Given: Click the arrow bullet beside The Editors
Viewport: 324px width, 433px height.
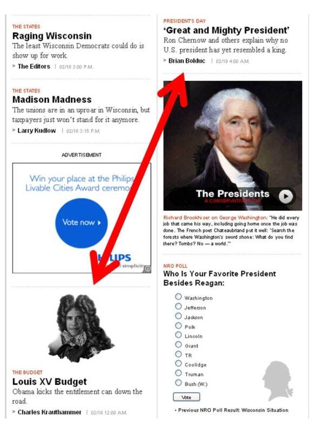Looking at the screenshot, I should 14,66.
